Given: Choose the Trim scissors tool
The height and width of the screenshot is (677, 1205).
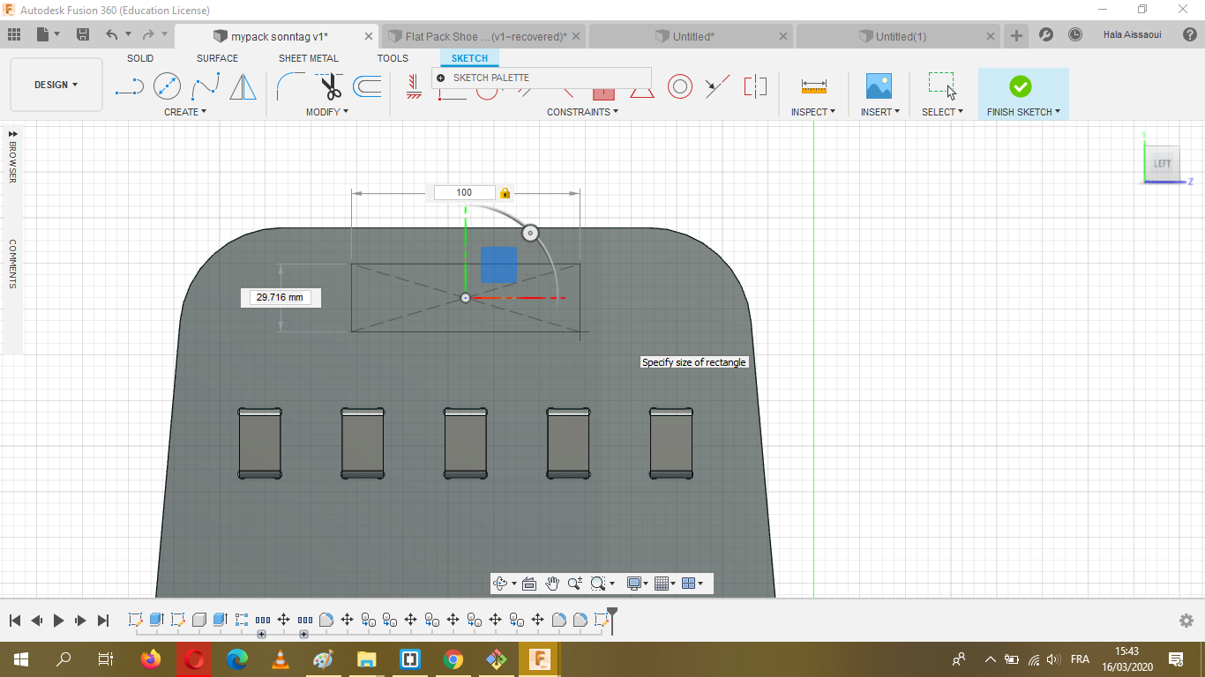Looking at the screenshot, I should 330,86.
